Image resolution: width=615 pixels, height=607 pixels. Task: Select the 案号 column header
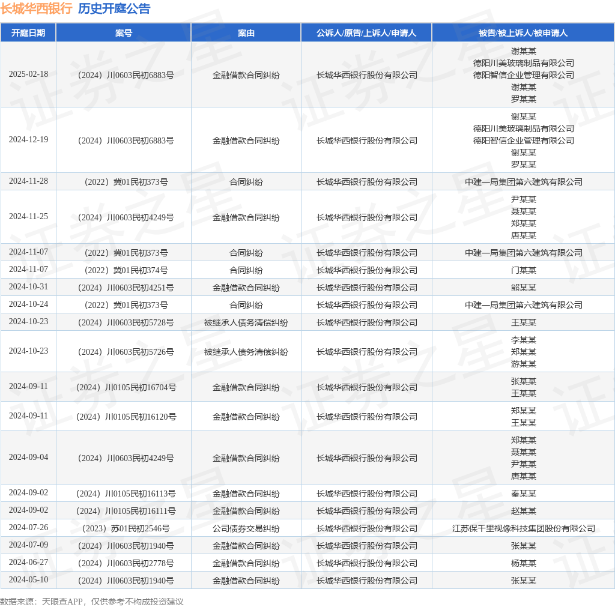click(124, 33)
